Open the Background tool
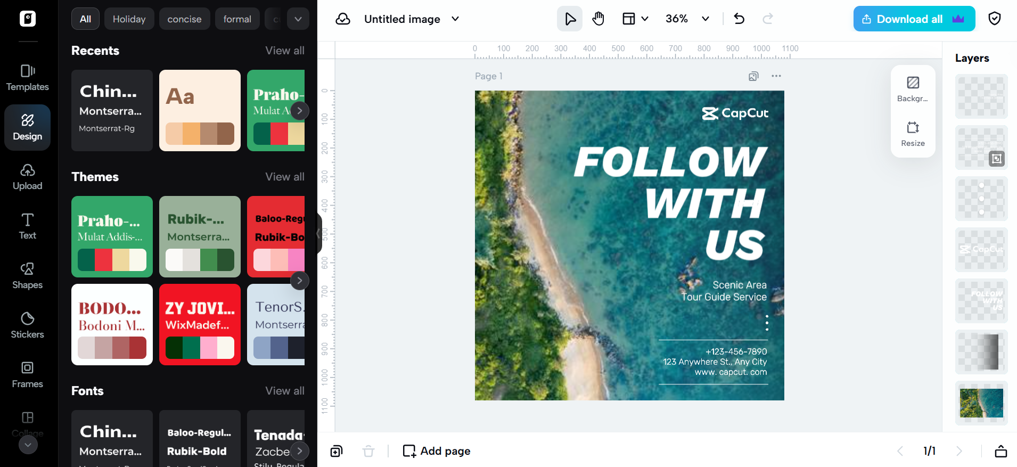 coord(913,89)
